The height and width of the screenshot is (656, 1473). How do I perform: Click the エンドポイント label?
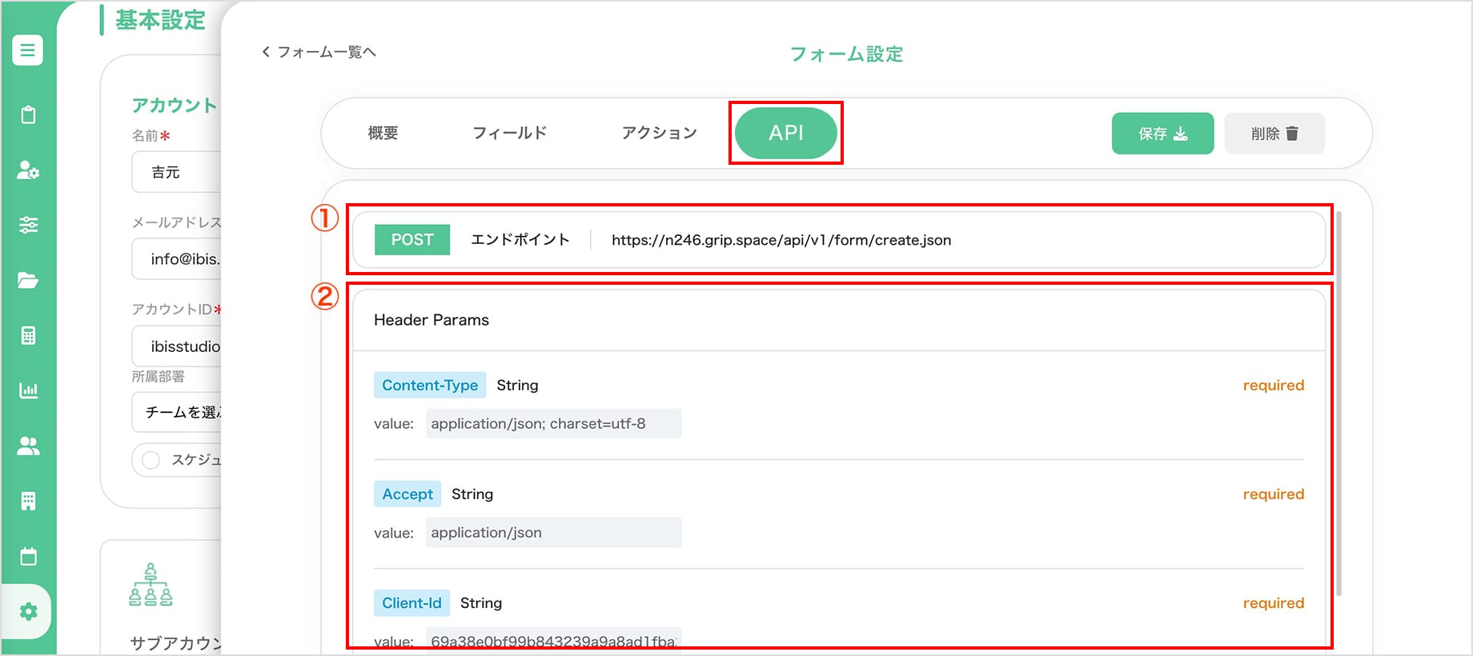tap(520, 239)
